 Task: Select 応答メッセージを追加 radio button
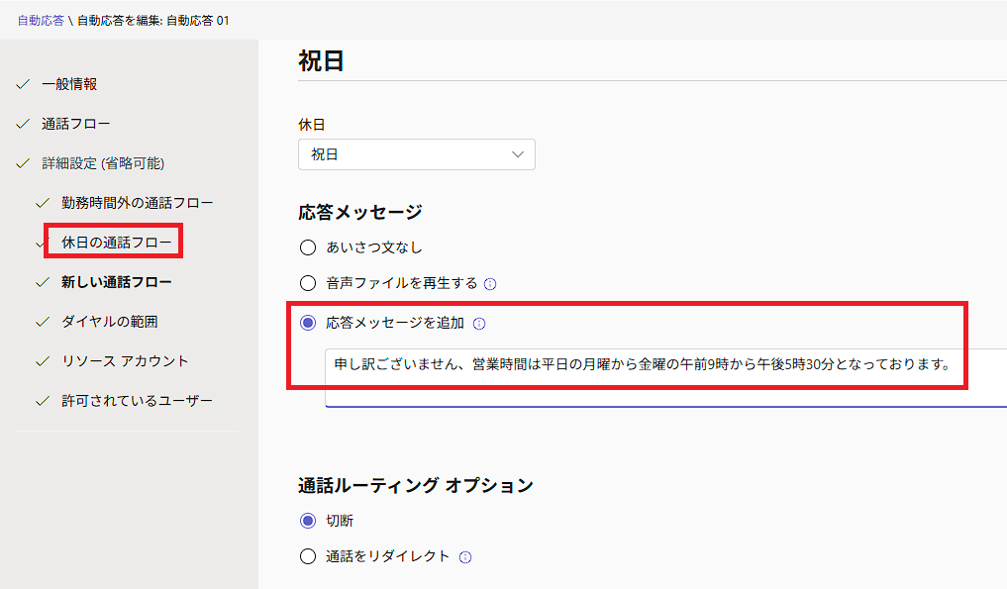(x=308, y=323)
